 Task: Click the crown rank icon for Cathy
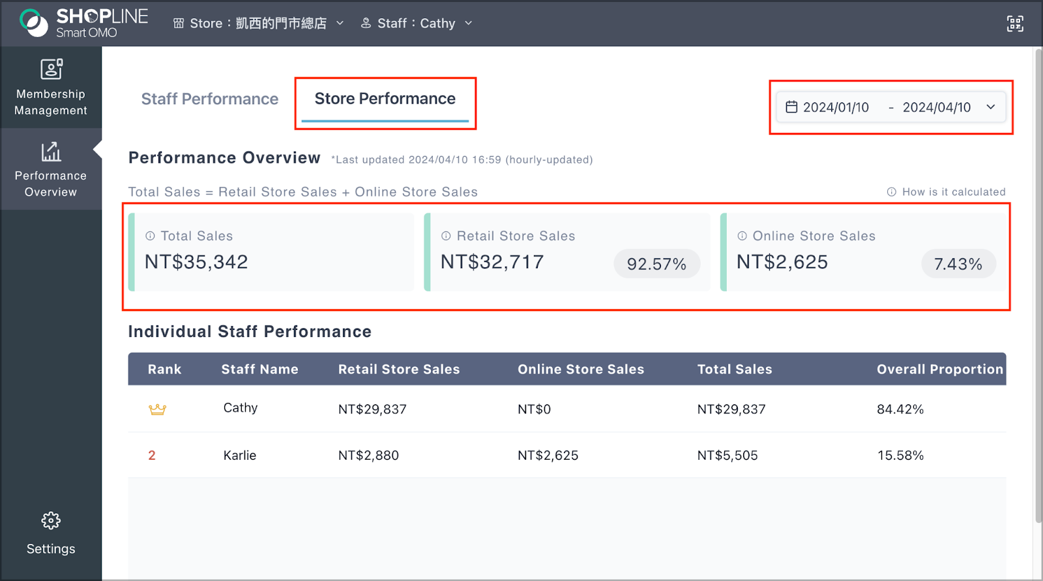(x=157, y=410)
